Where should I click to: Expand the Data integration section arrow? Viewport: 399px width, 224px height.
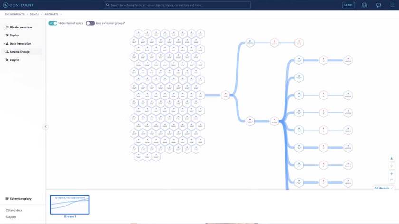pyautogui.click(x=4, y=44)
